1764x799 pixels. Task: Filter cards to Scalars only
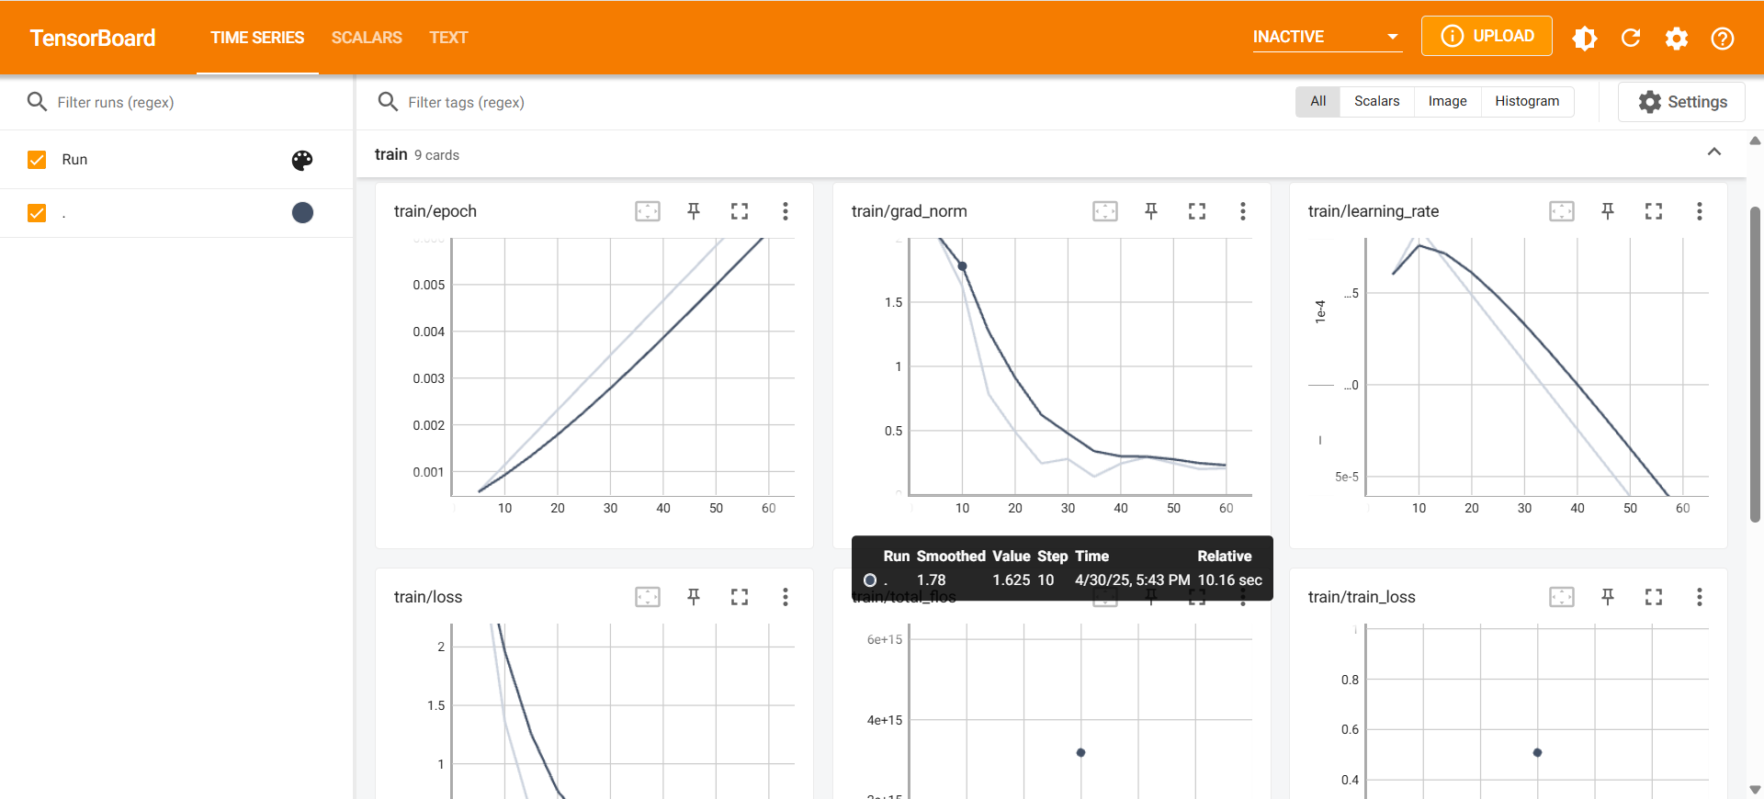(1377, 101)
